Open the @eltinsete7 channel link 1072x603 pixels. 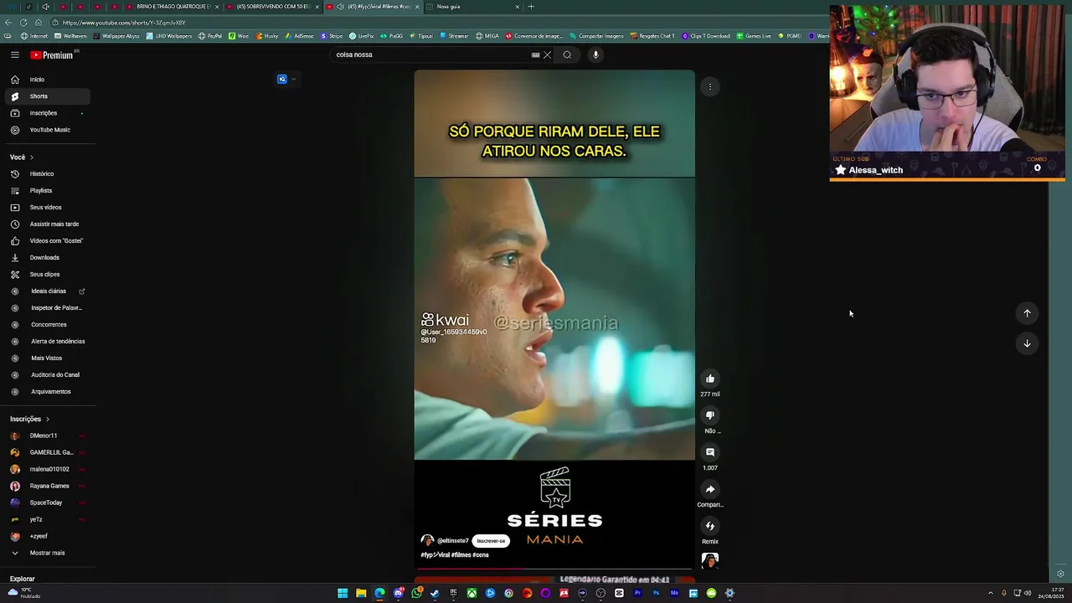[453, 541]
